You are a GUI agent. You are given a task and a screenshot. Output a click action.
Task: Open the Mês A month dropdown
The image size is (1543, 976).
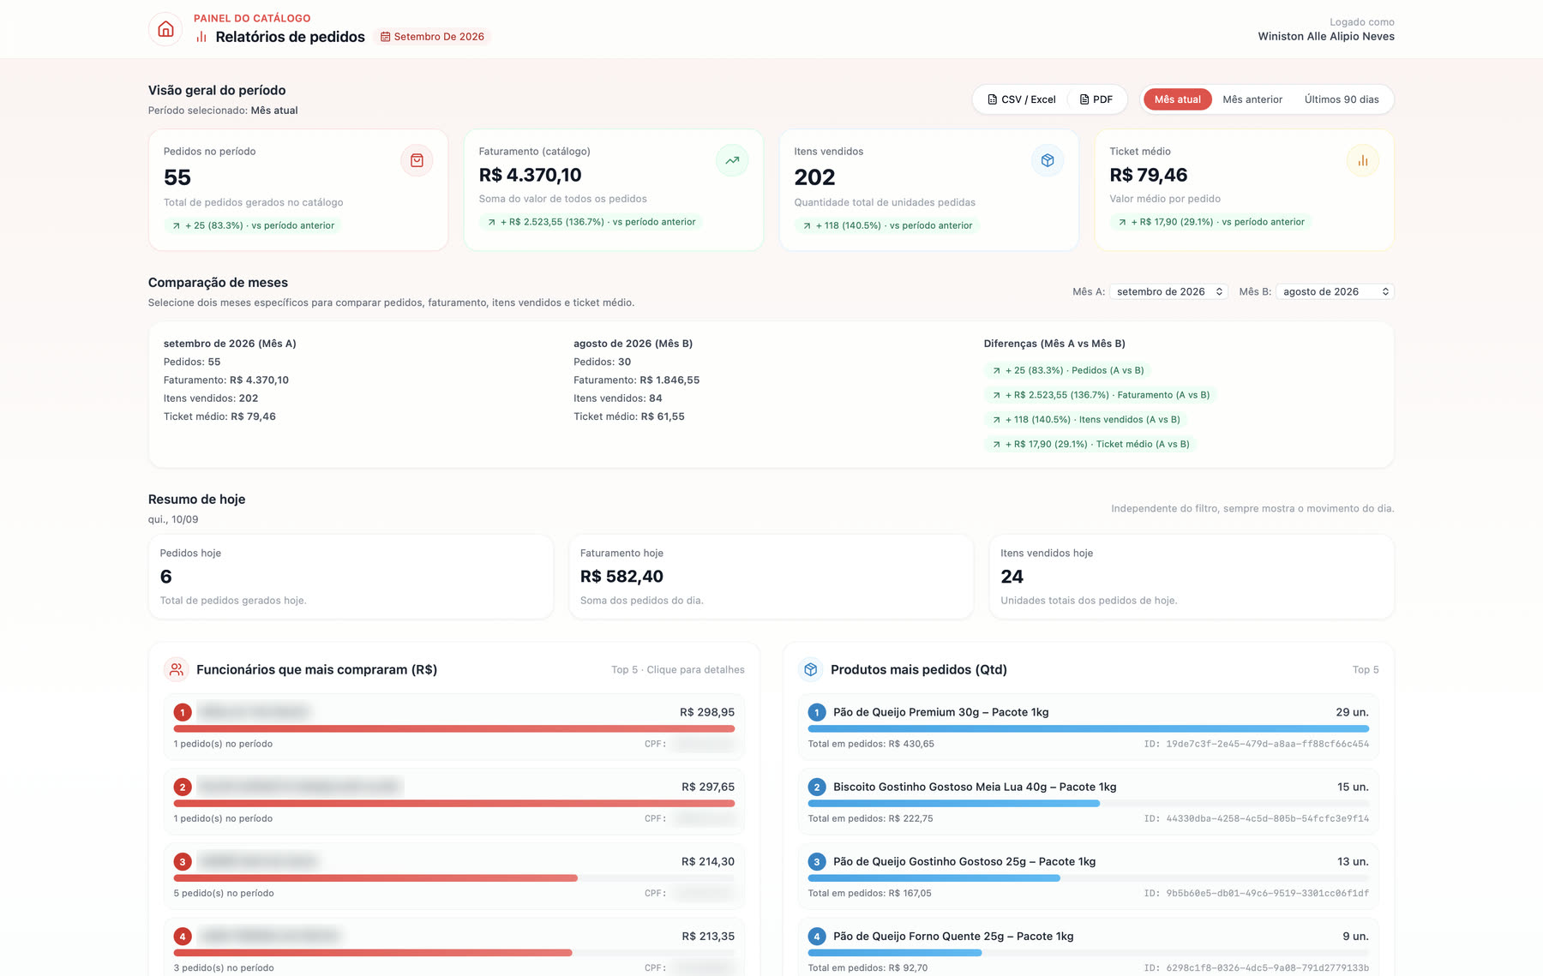tap(1169, 291)
